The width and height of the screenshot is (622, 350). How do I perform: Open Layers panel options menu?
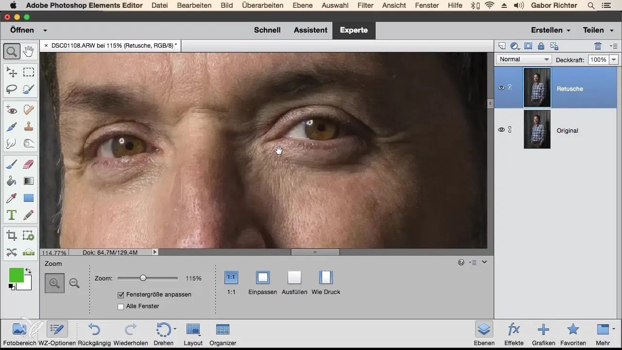(613, 46)
